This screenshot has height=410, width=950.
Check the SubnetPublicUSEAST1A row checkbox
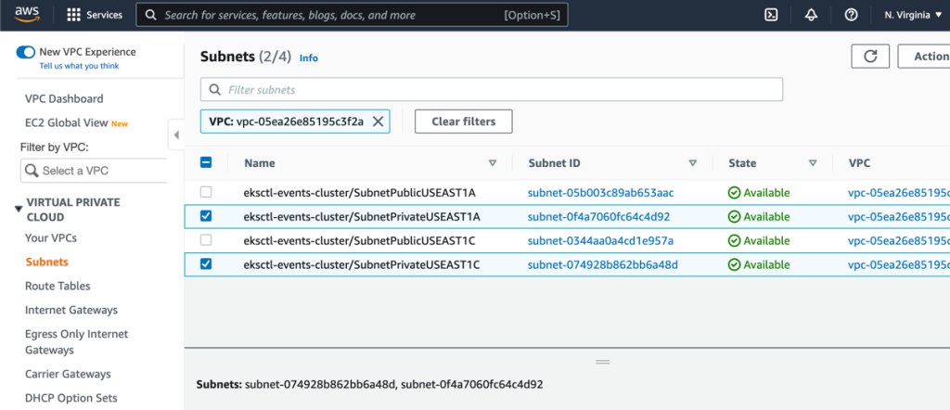pos(206,192)
